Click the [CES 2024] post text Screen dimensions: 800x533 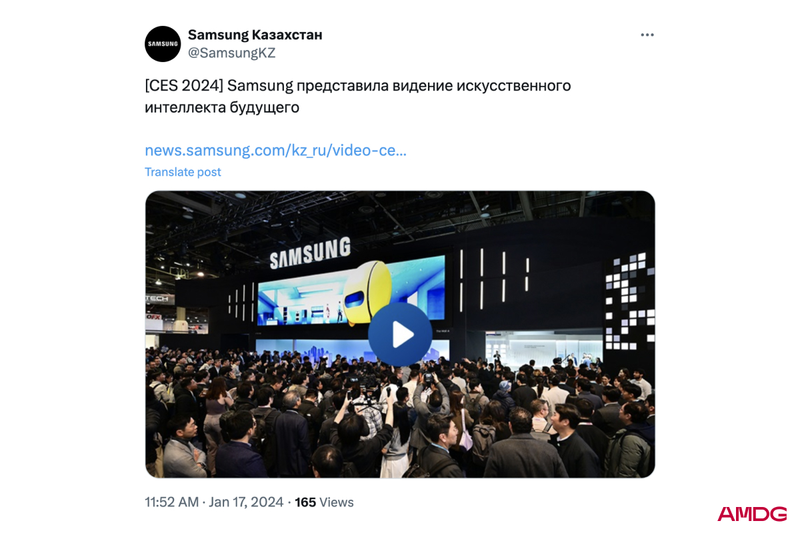357,96
